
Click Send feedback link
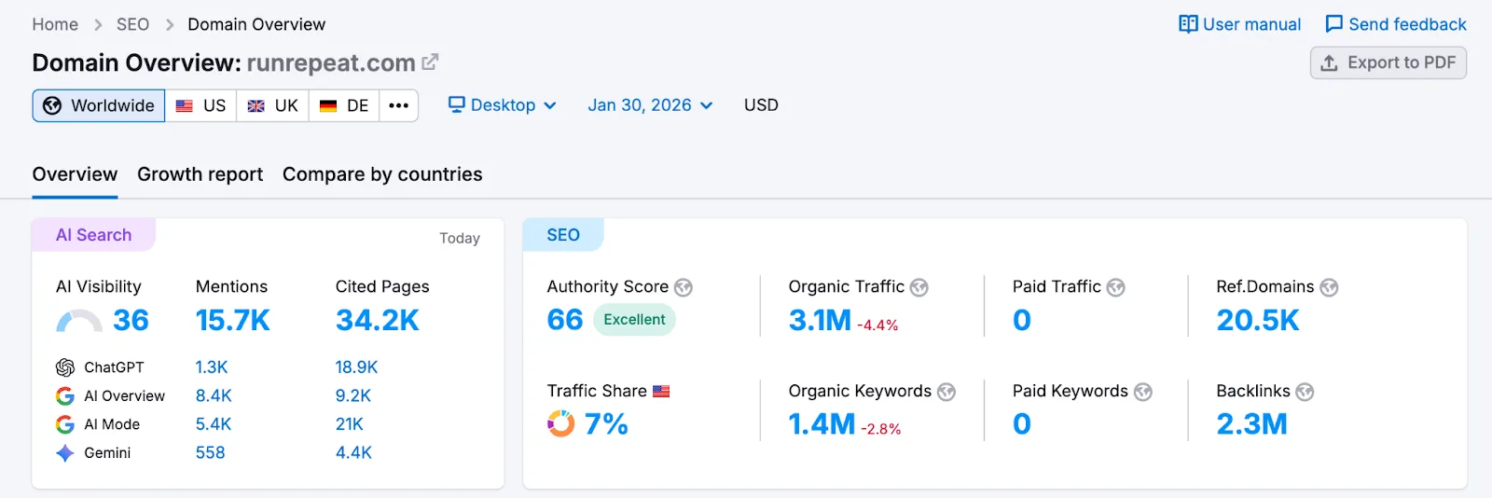[x=1396, y=24]
